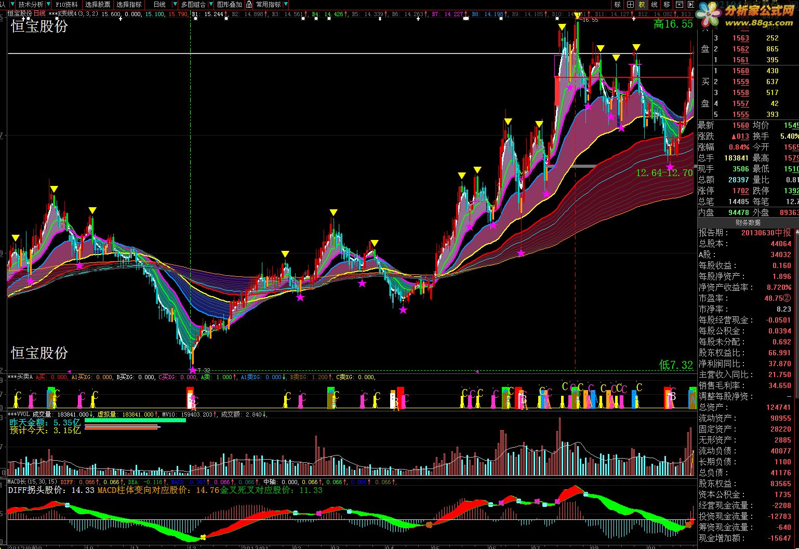Click 图形叠加 in the toolbar
Screen dimensions: 799x549
click(x=230, y=4)
